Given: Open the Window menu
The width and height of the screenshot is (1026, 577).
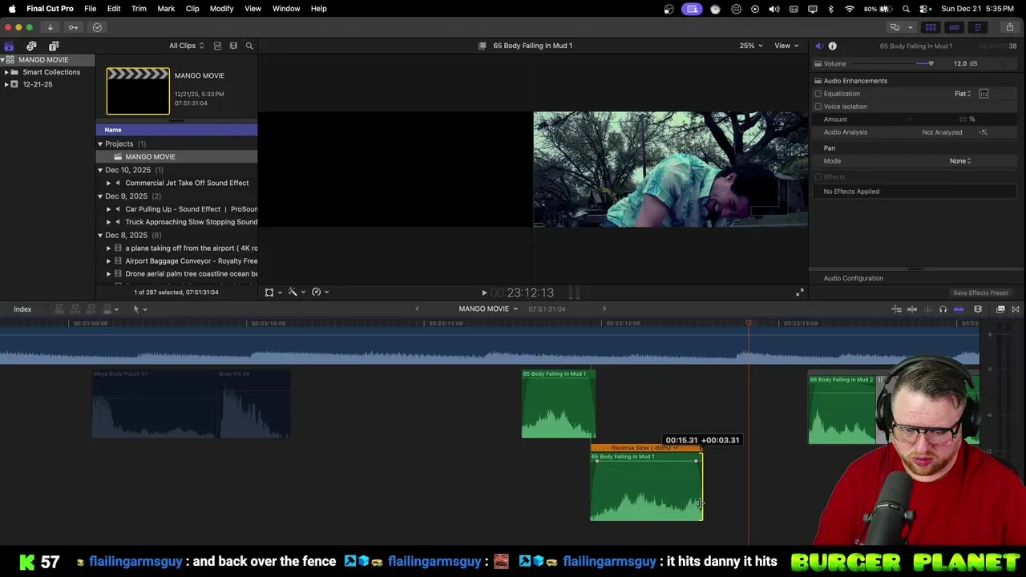Looking at the screenshot, I should pos(286,9).
